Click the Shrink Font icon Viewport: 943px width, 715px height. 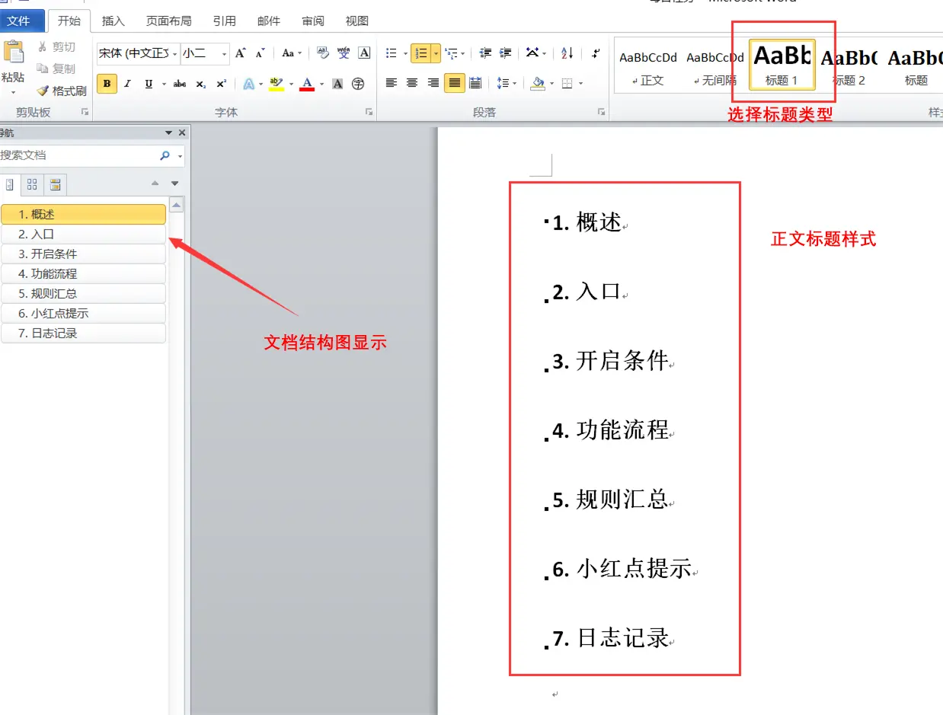261,53
